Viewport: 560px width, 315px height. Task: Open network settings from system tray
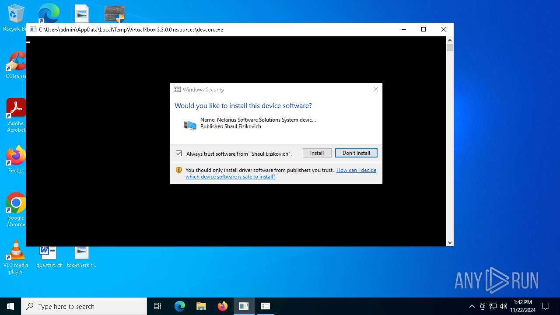coord(493,306)
